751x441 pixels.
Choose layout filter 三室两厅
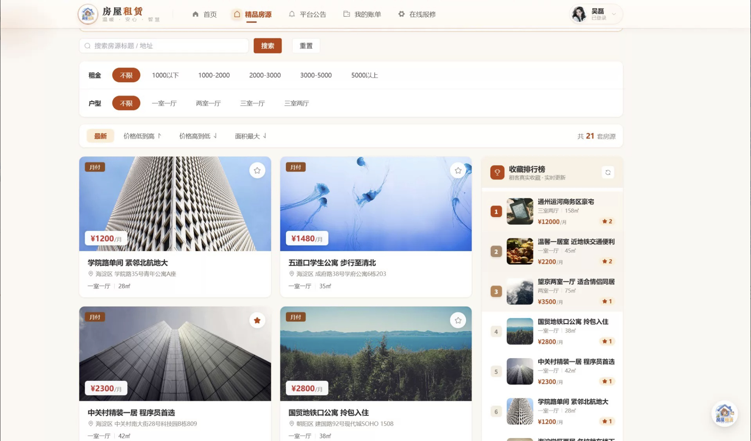tap(297, 103)
